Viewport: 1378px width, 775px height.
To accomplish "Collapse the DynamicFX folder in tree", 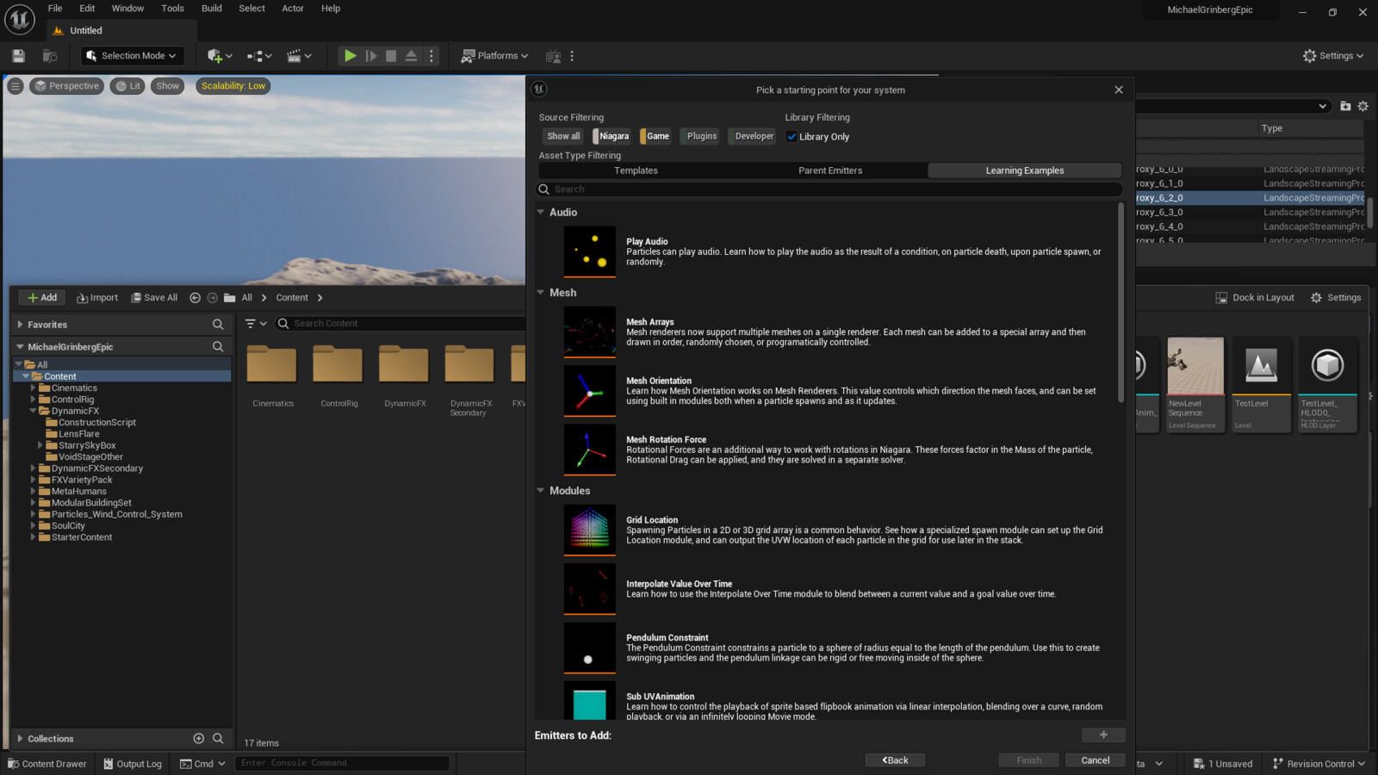I will pos(33,411).
